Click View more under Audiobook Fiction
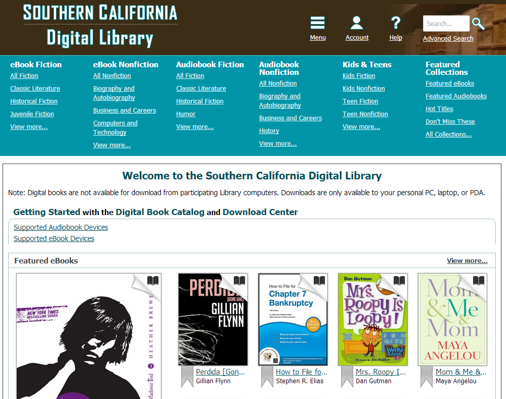Screen dimensions: 506x399 pos(195,127)
